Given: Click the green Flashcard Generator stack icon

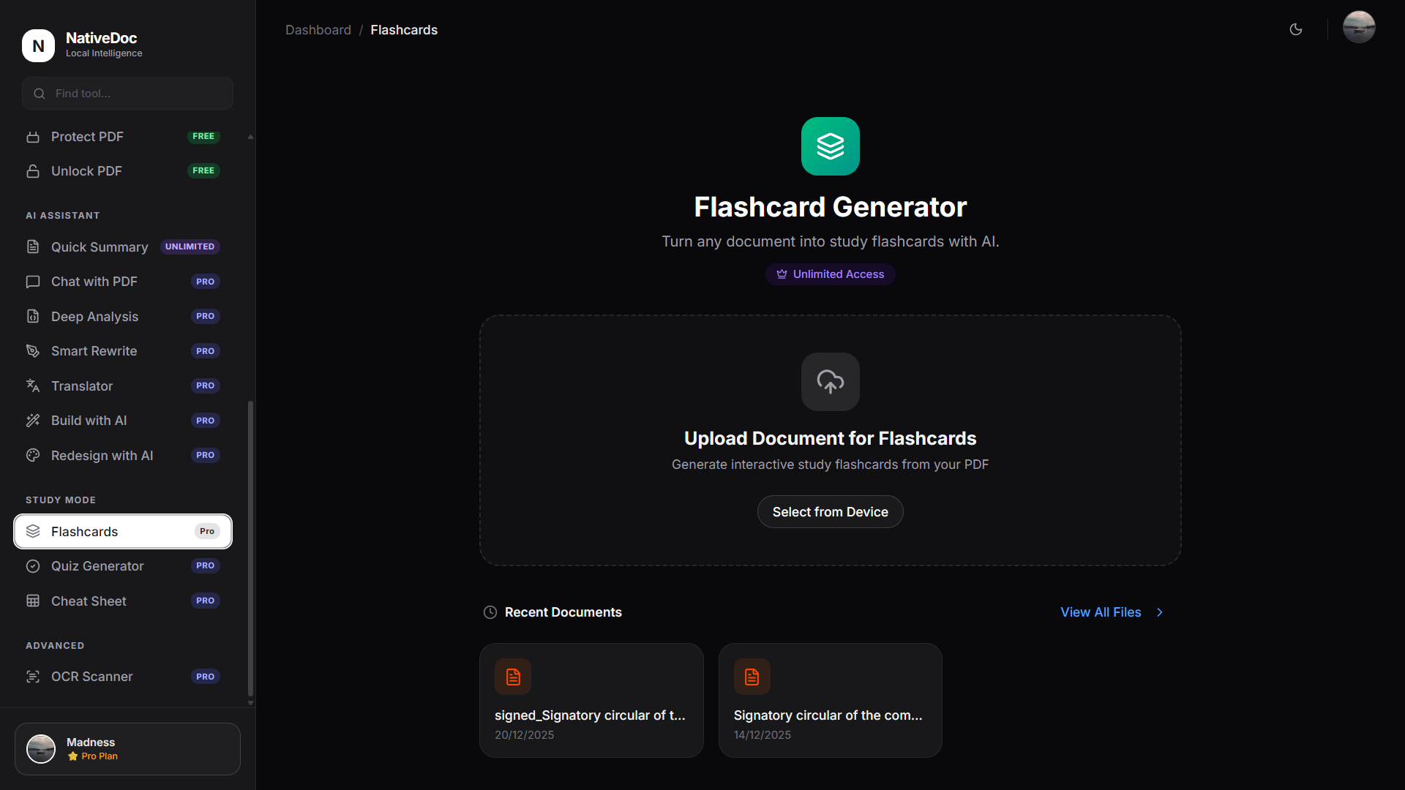Looking at the screenshot, I should pyautogui.click(x=830, y=146).
